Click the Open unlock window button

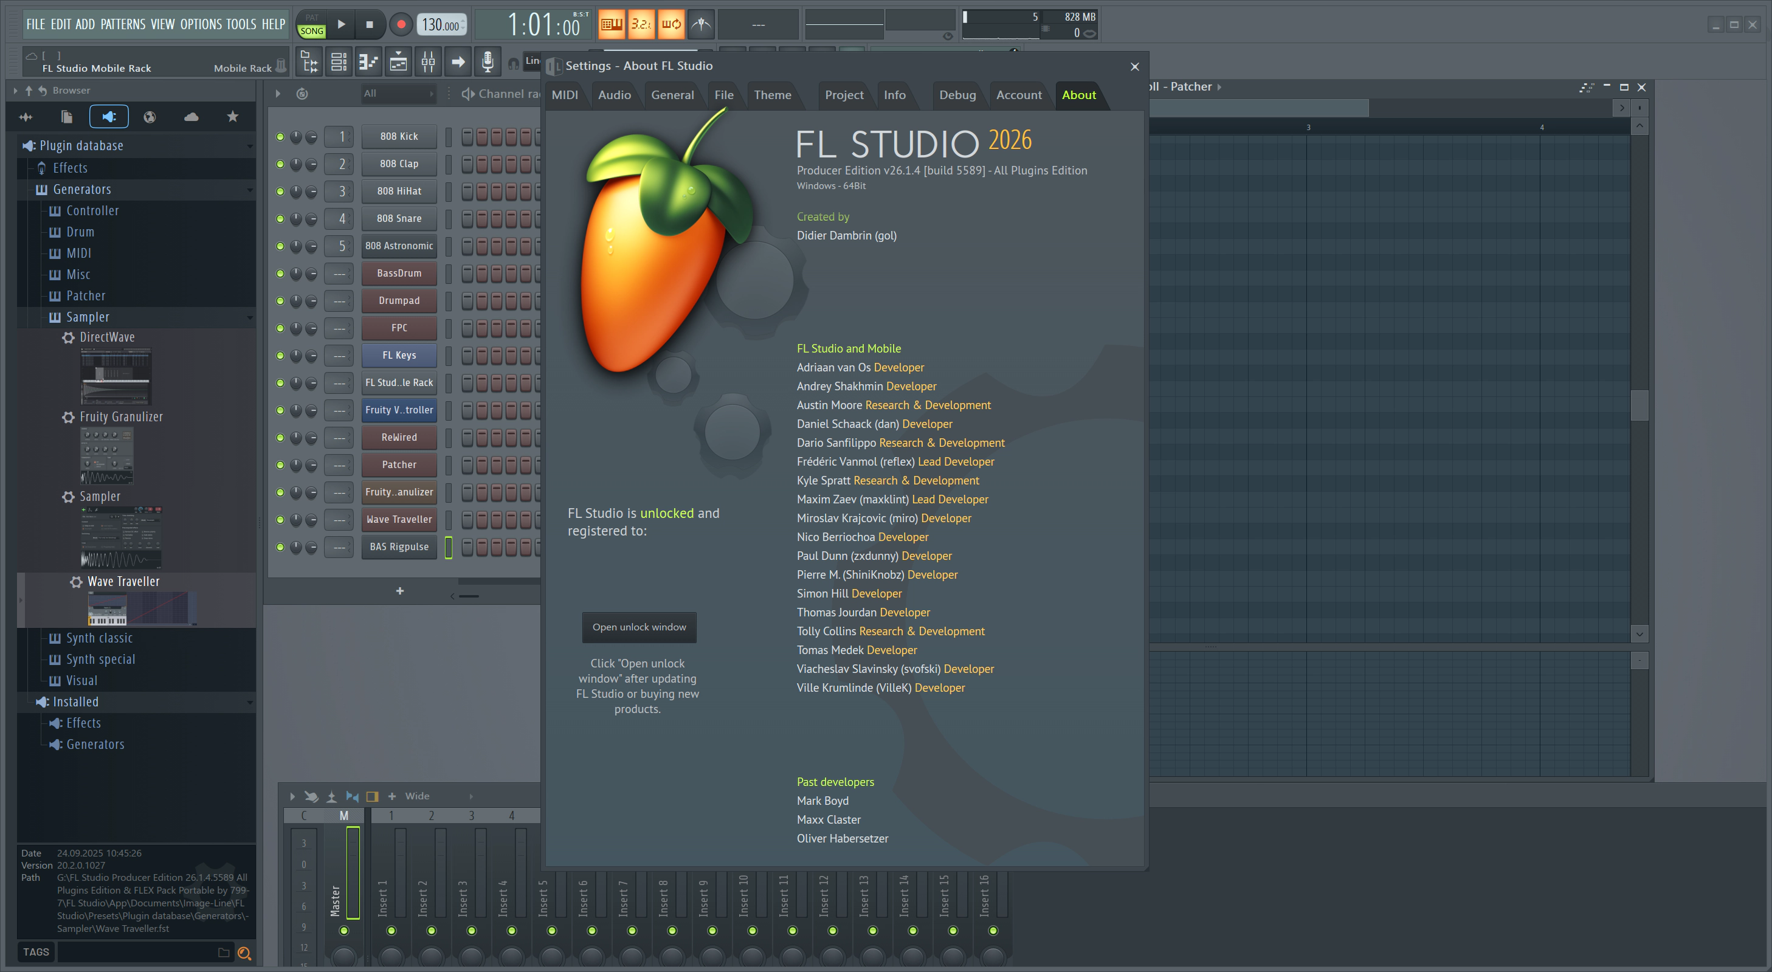(x=639, y=627)
